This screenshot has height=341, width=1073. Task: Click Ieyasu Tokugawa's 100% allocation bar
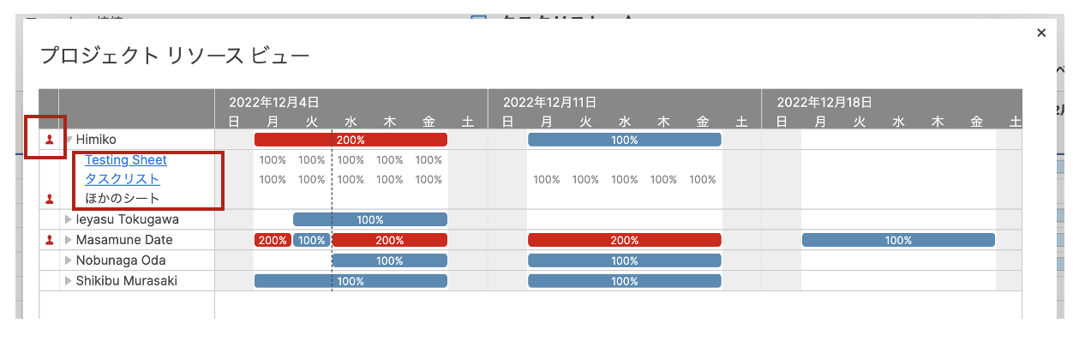coord(370,219)
